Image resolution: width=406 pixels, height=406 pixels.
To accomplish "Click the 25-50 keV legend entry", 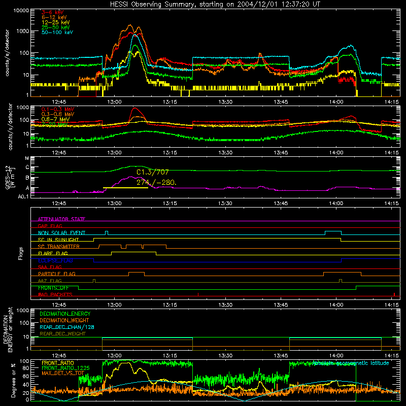I will pos(56,27).
